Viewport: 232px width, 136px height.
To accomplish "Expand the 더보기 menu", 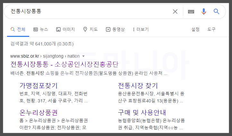I will (x=141, y=29).
